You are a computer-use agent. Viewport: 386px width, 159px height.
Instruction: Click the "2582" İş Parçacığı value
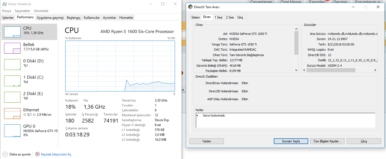tap(88, 121)
